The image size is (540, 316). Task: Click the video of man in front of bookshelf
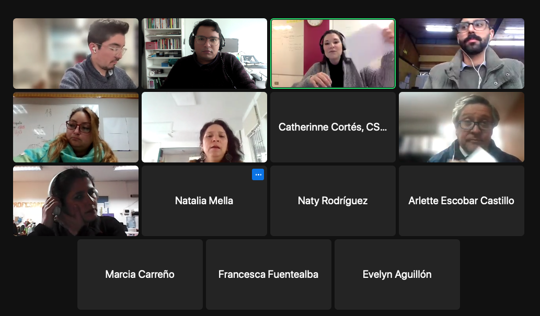(204, 53)
